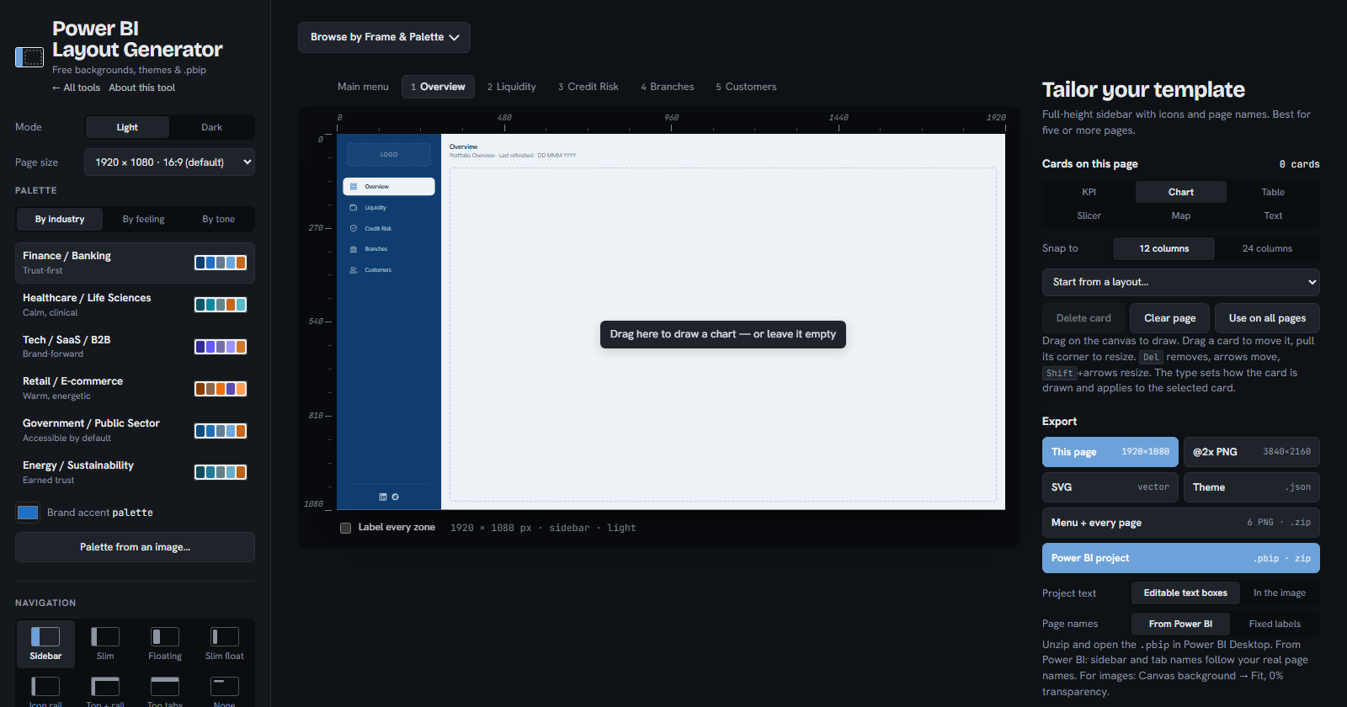Click the globe icon in canvas sidebar footer

pos(396,497)
